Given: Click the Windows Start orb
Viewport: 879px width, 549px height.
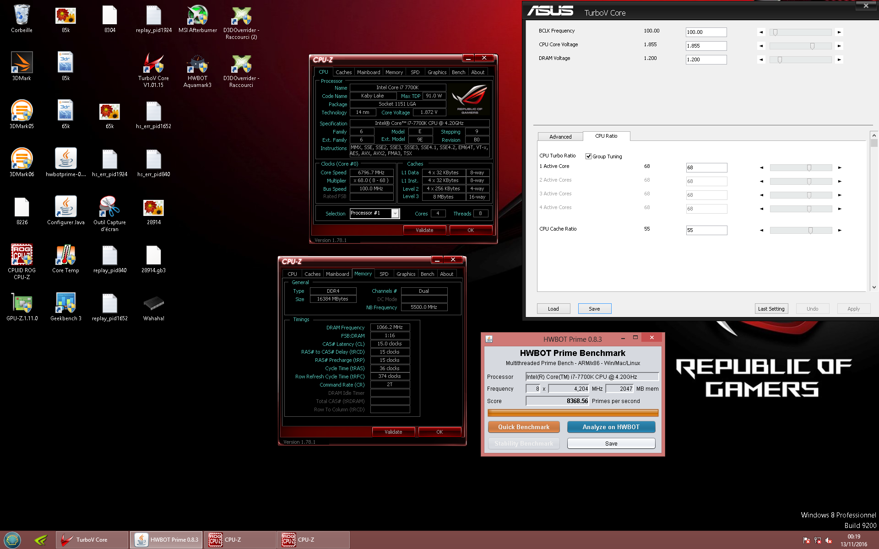Looking at the screenshot, I should (x=12, y=540).
